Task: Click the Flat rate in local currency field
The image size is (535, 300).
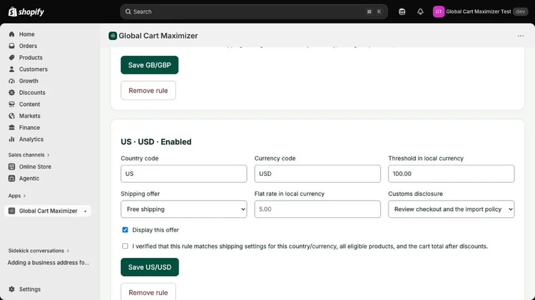Action: (x=317, y=209)
